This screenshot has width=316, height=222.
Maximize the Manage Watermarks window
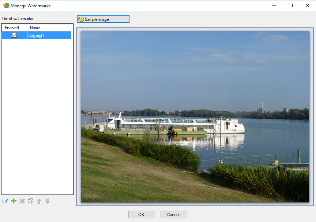click(x=291, y=5)
